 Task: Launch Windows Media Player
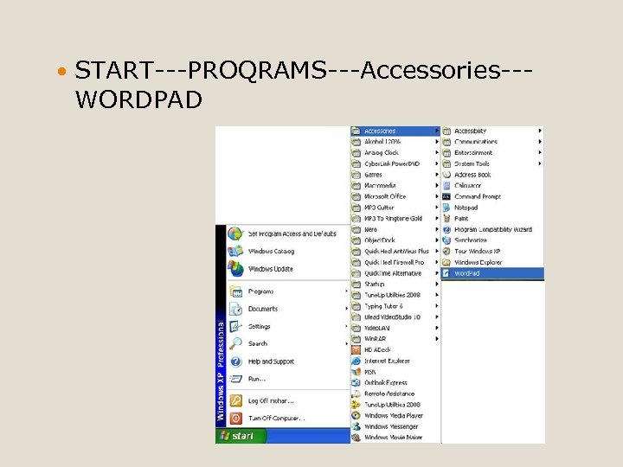coord(395,415)
